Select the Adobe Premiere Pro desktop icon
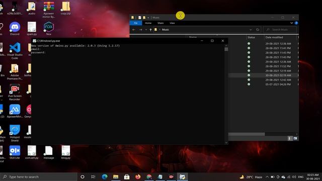Viewport: 322px width, 181px height. click(x=15, y=72)
